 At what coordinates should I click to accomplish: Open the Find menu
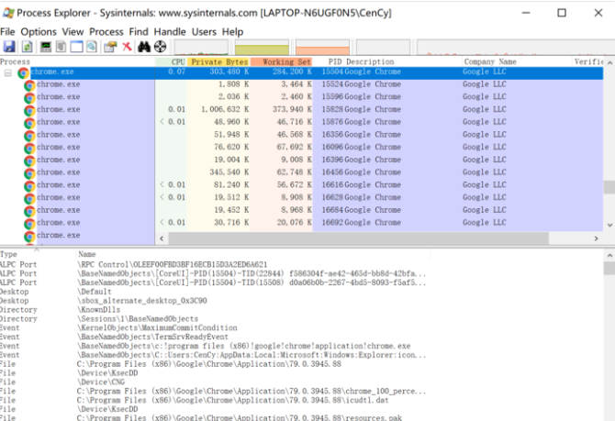[x=139, y=32]
